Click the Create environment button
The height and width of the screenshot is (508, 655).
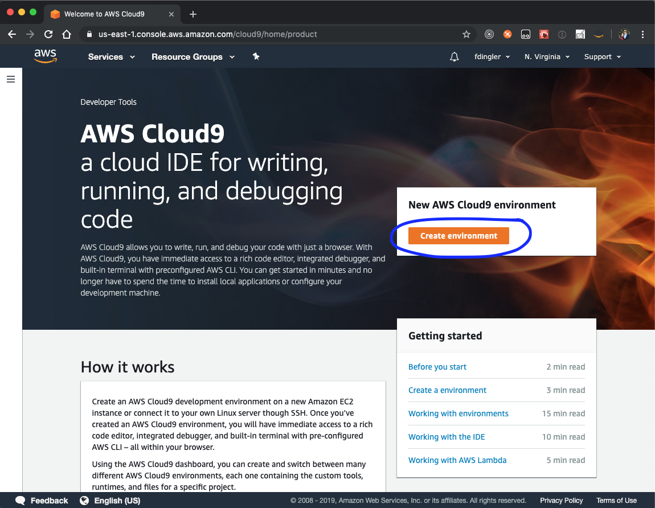(459, 236)
